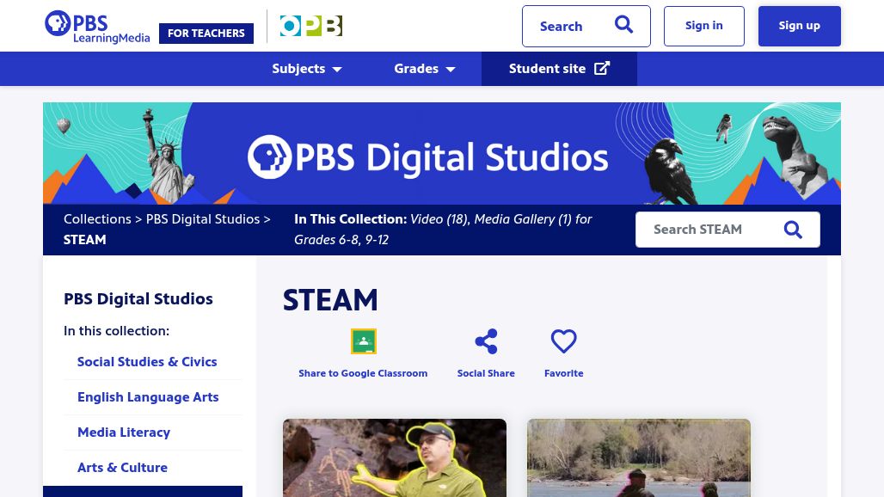
Task: Go to Collections via breadcrumb link
Action: point(97,219)
